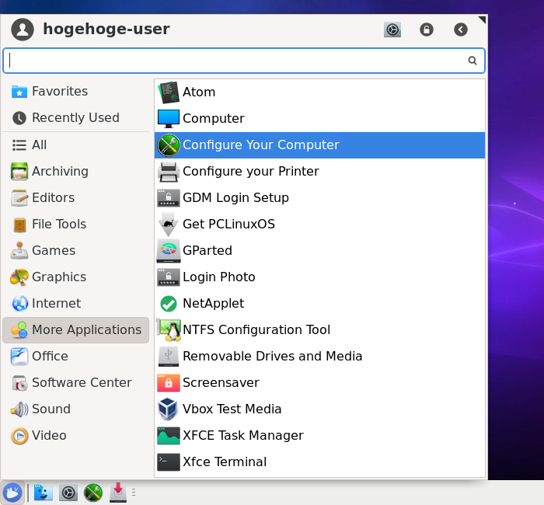Select the Favorites category
This screenshot has width=544, height=505.
(75, 92)
